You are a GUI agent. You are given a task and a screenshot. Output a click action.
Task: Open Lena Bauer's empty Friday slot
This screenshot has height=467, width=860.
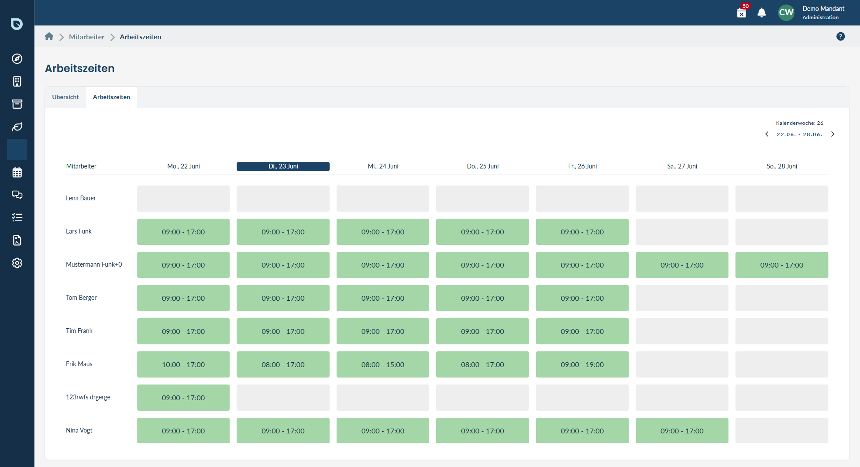point(582,199)
